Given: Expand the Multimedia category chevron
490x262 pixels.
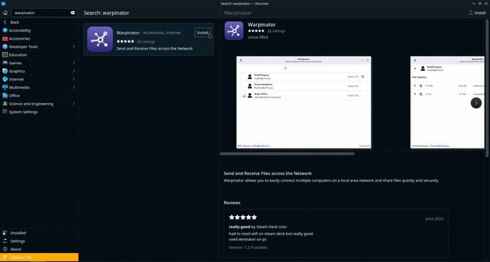Looking at the screenshot, I should [x=74, y=87].
